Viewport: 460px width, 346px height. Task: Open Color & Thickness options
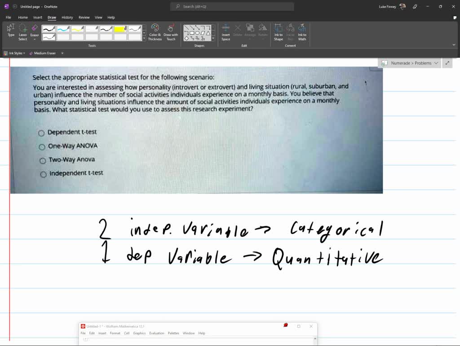[x=155, y=31]
